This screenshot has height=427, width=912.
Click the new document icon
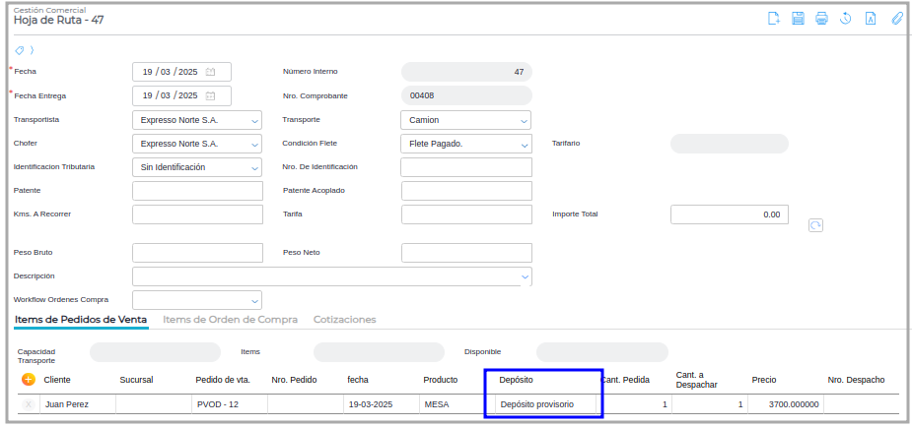click(x=774, y=19)
